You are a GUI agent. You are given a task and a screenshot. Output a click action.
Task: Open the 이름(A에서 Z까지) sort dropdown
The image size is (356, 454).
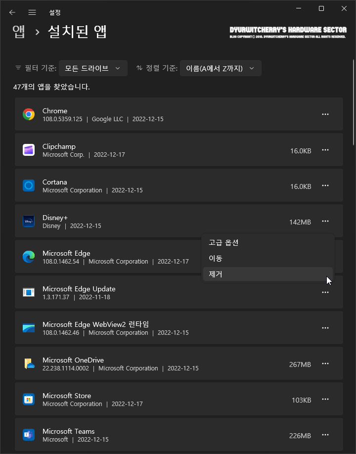pyautogui.click(x=221, y=68)
